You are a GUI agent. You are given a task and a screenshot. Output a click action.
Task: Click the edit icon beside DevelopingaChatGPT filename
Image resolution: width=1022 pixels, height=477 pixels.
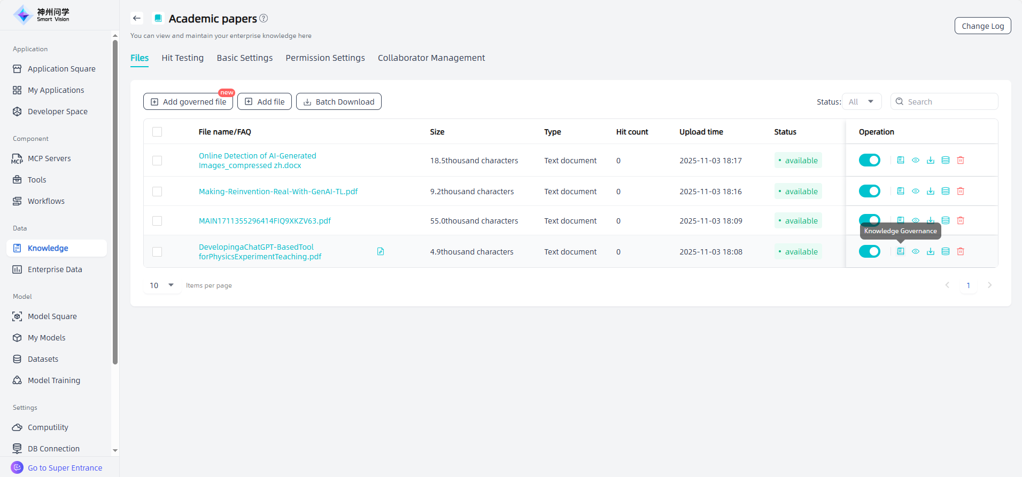pyautogui.click(x=381, y=251)
